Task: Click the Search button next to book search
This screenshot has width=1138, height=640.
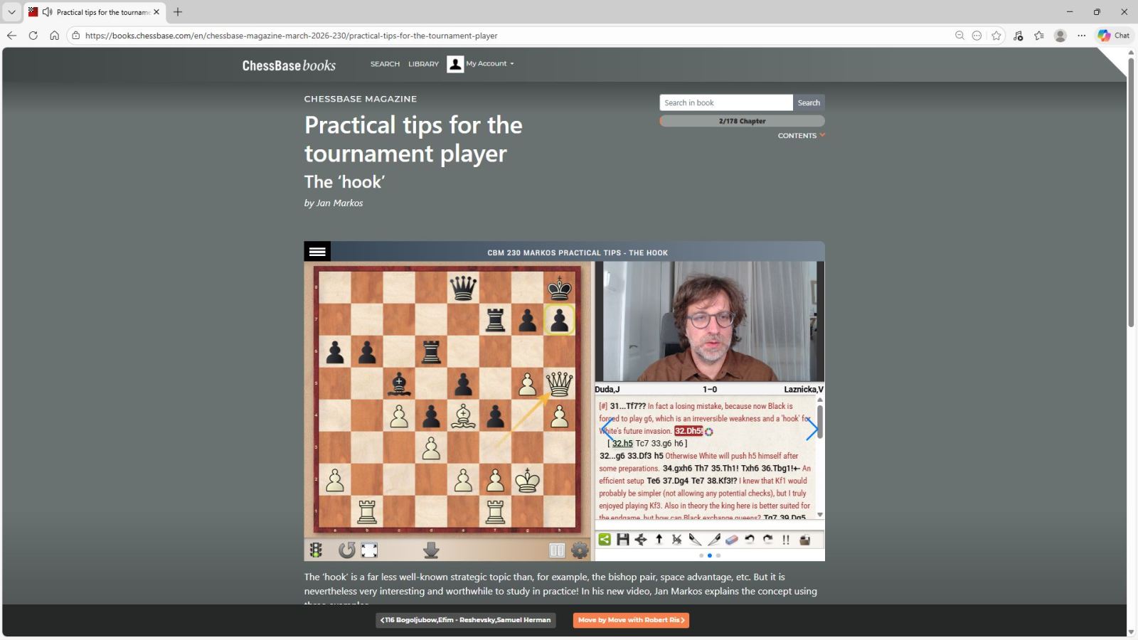Action: (x=809, y=102)
